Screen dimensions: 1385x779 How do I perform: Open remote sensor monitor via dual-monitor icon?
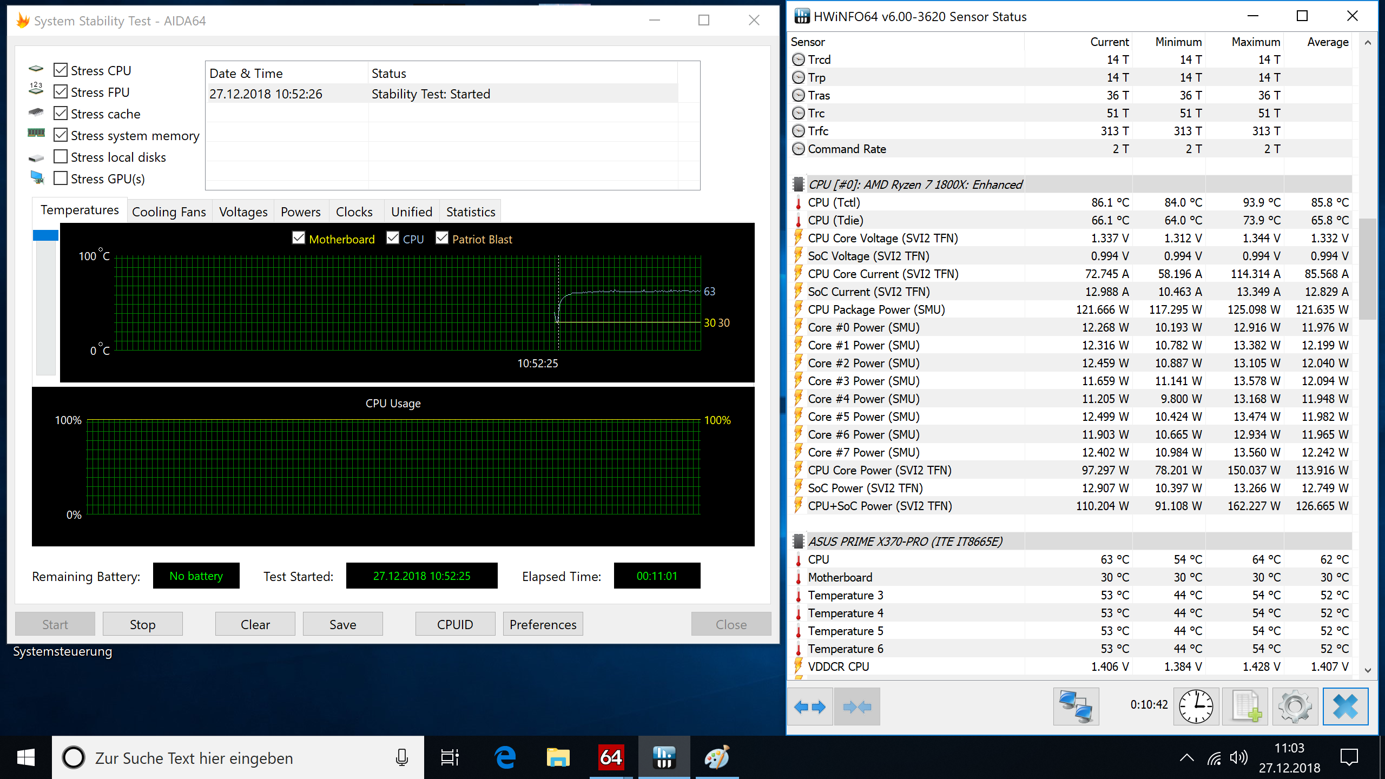(x=1076, y=707)
